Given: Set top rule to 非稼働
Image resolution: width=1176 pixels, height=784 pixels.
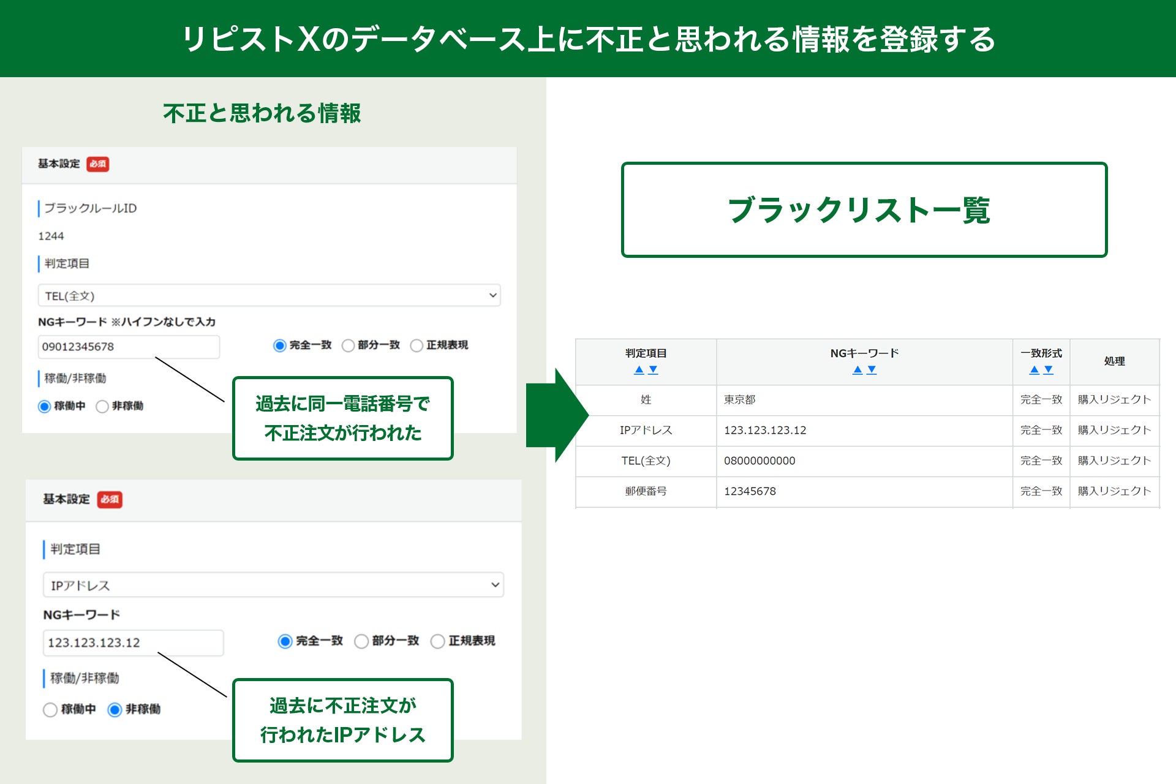Looking at the screenshot, I should tap(102, 406).
